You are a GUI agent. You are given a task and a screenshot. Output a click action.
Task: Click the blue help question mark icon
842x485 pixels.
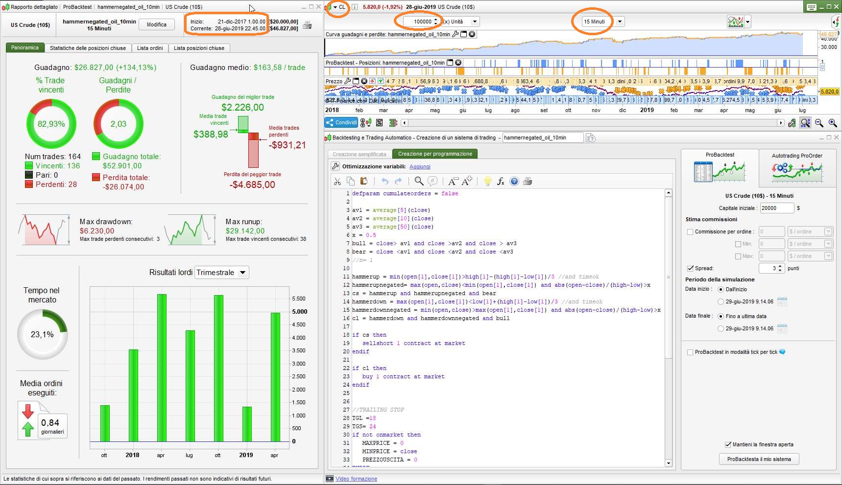click(514, 182)
